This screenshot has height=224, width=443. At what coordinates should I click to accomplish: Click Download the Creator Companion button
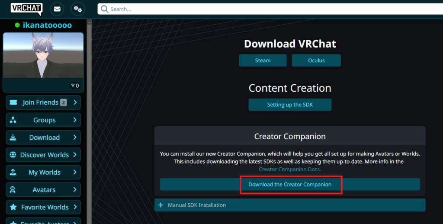click(x=290, y=185)
